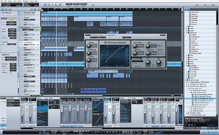Image resolution: width=219 pixels, height=135 pixels.
Task: Activate the Compressor plugin power button
Action: click(x=87, y=37)
